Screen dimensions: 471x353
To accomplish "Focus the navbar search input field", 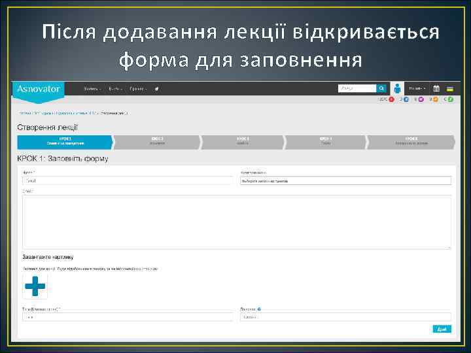I will (x=357, y=88).
